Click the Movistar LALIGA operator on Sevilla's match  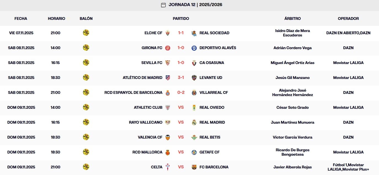pos(348,63)
